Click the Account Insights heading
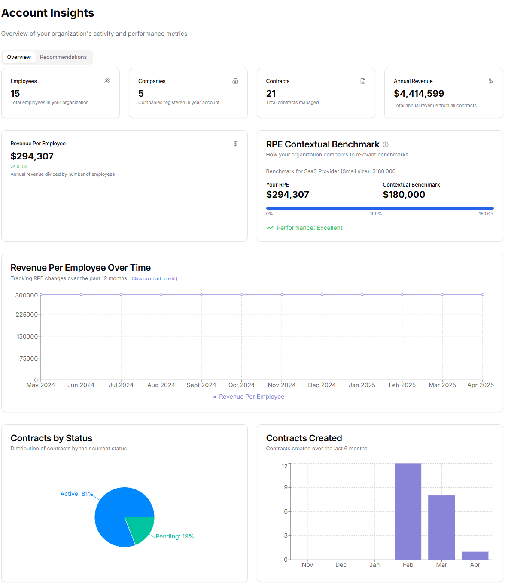 pos(48,13)
